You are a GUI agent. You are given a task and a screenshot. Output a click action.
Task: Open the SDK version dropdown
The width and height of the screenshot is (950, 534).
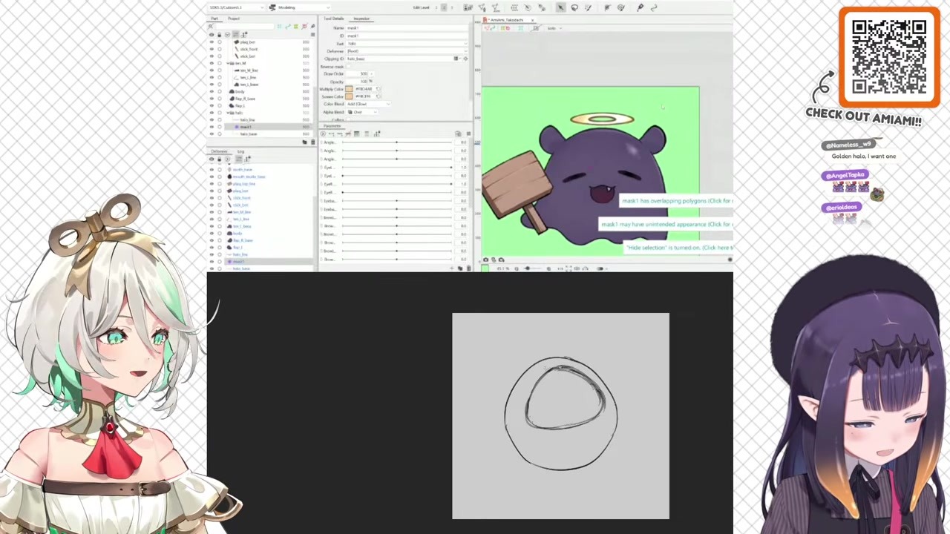click(236, 7)
